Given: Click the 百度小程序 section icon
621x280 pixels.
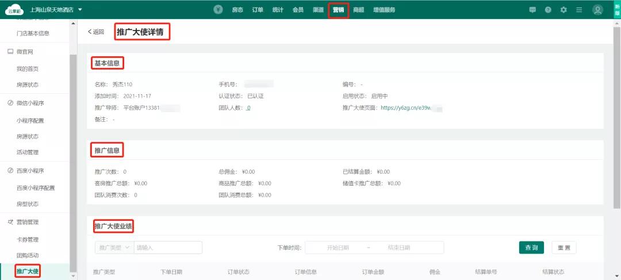Looking at the screenshot, I should click(x=11, y=171).
